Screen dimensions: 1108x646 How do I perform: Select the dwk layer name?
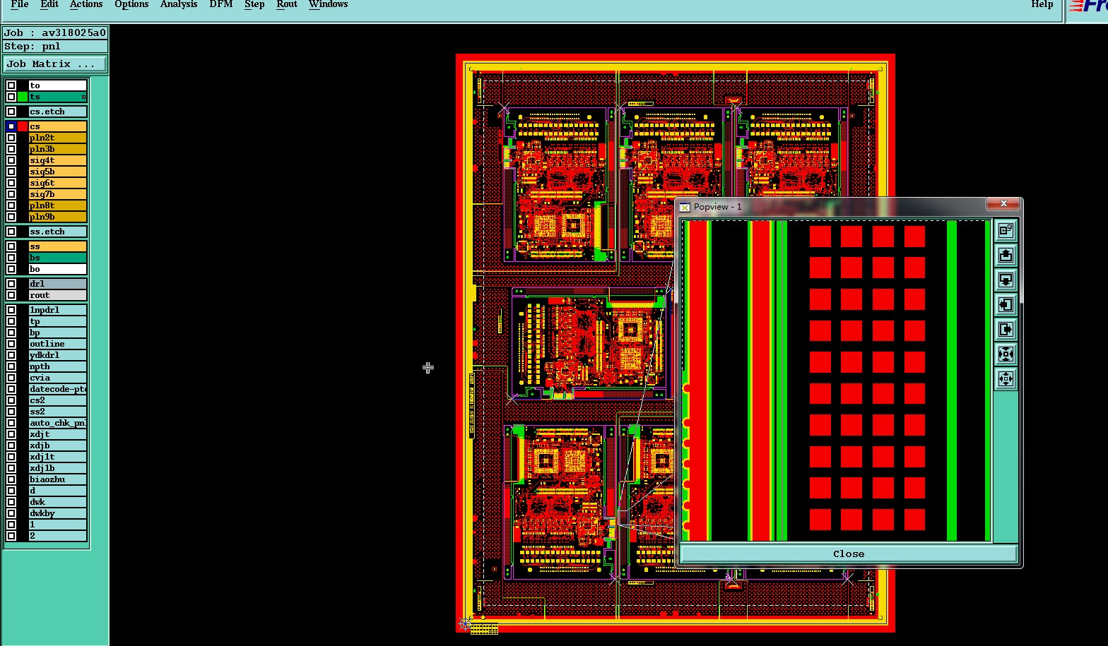coord(57,502)
